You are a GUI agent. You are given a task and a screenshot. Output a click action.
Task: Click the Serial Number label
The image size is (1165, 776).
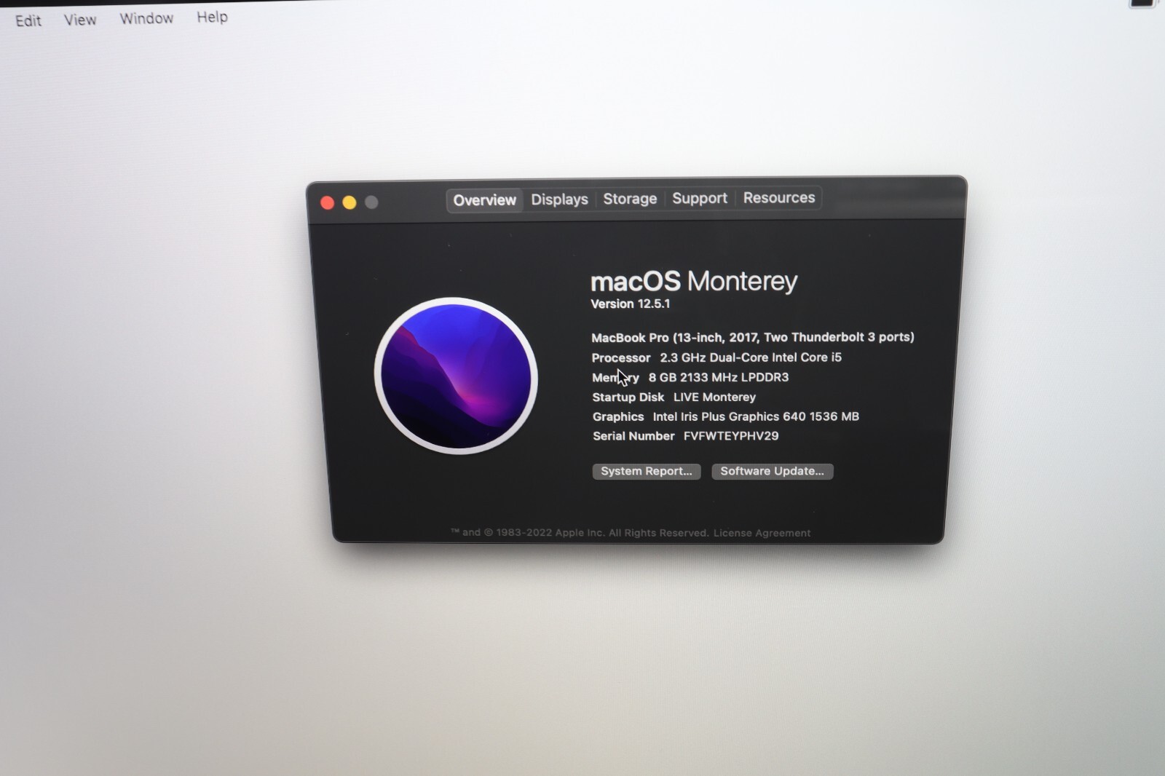633,436
